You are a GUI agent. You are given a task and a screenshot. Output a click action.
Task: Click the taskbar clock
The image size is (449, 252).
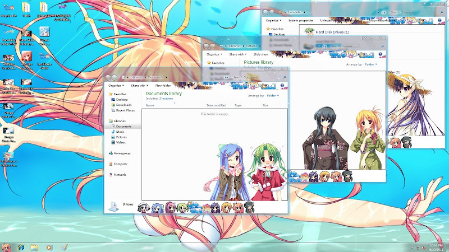click(436, 248)
